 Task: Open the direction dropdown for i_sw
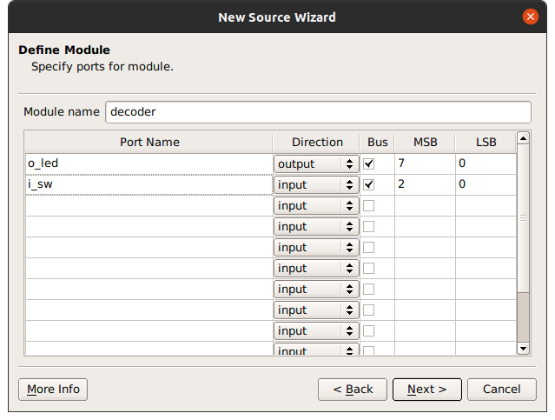point(316,184)
